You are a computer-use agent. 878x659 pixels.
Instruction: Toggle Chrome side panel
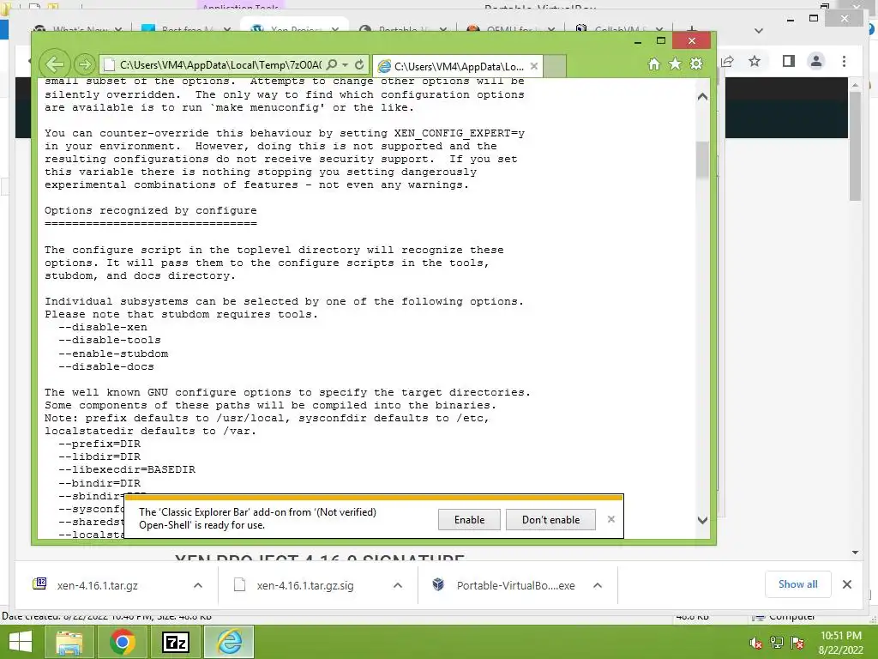coord(789,61)
